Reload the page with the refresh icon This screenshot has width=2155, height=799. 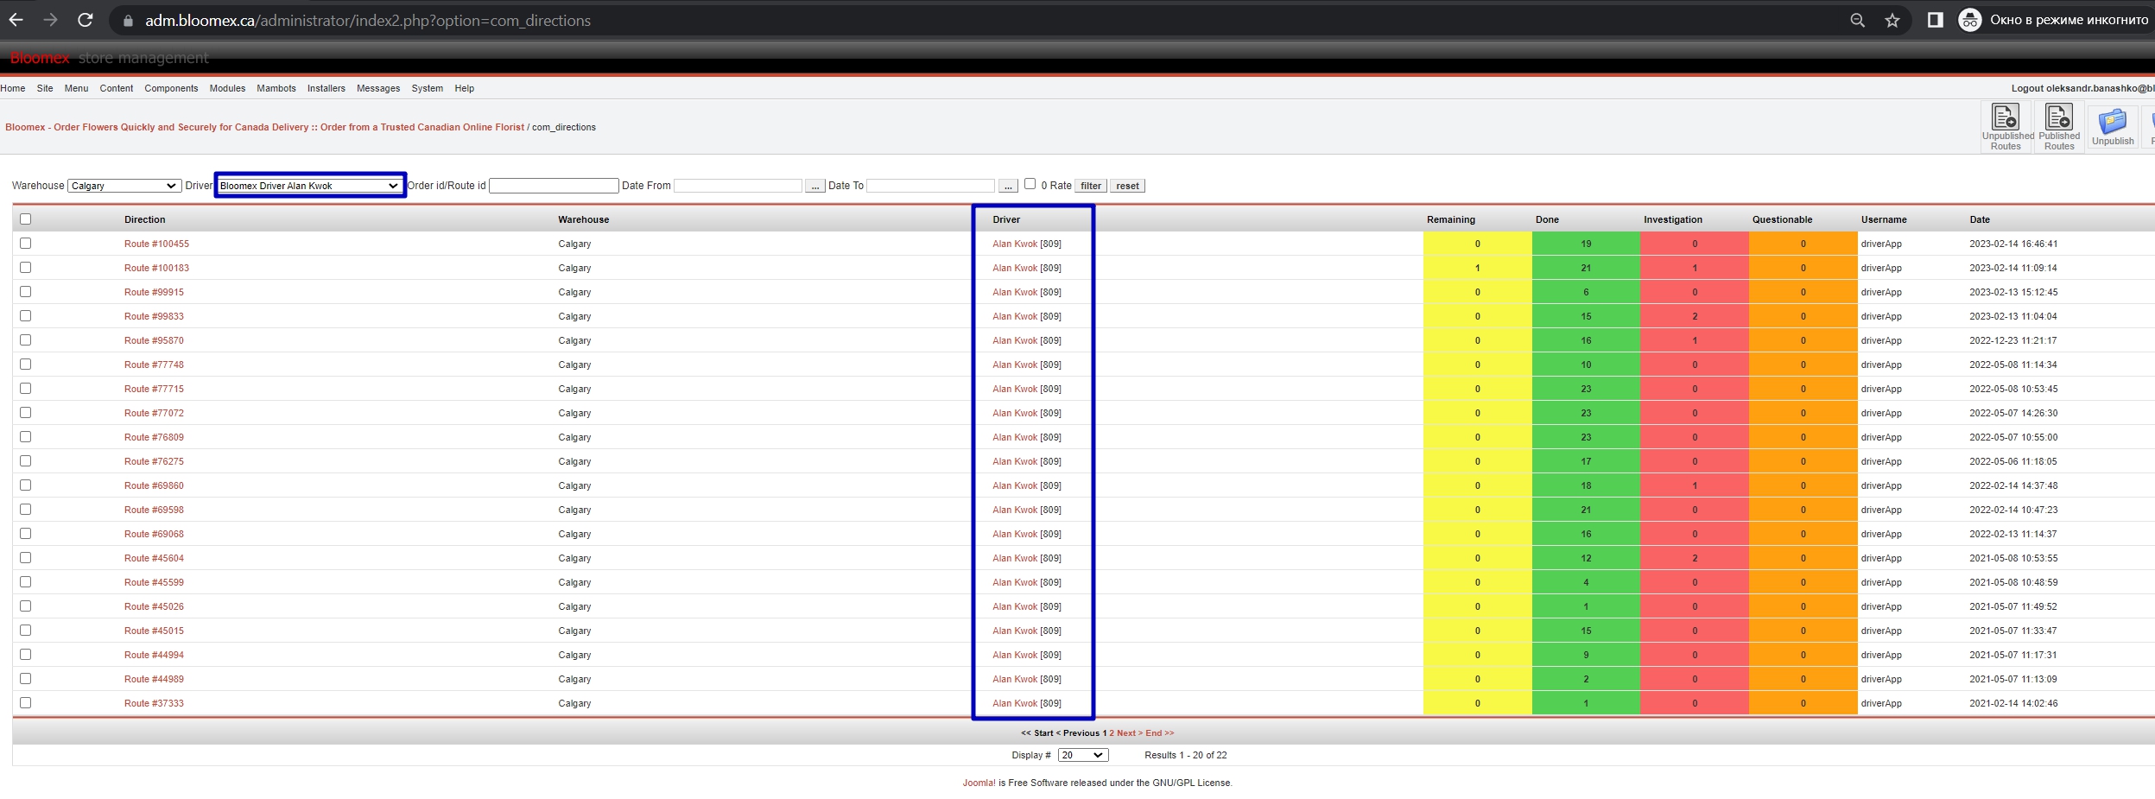(85, 20)
